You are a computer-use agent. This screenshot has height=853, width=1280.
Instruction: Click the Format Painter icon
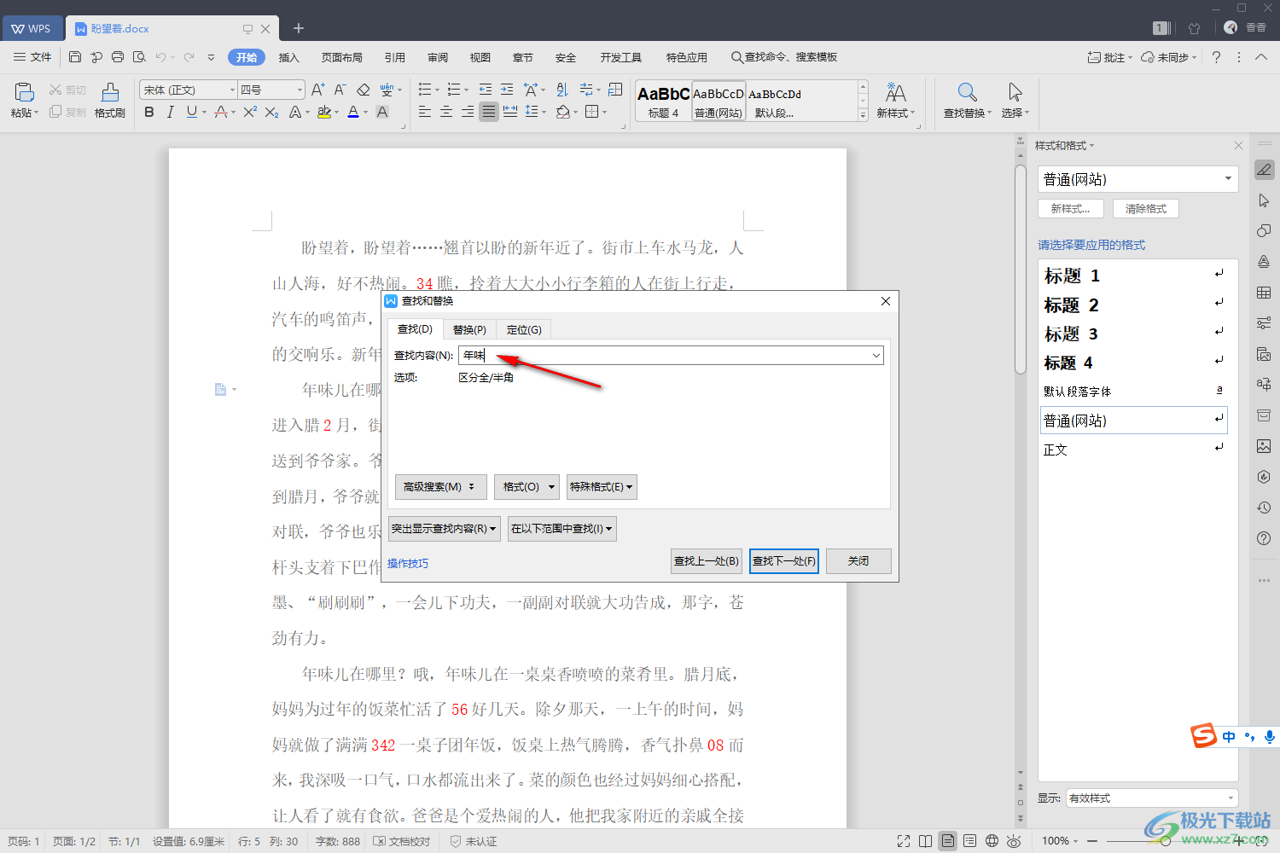pyautogui.click(x=109, y=100)
